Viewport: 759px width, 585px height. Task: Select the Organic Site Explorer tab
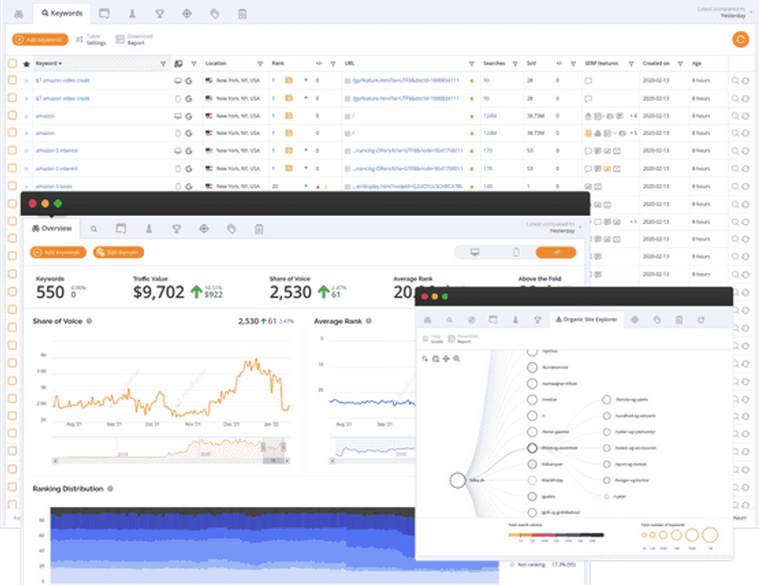(x=586, y=319)
